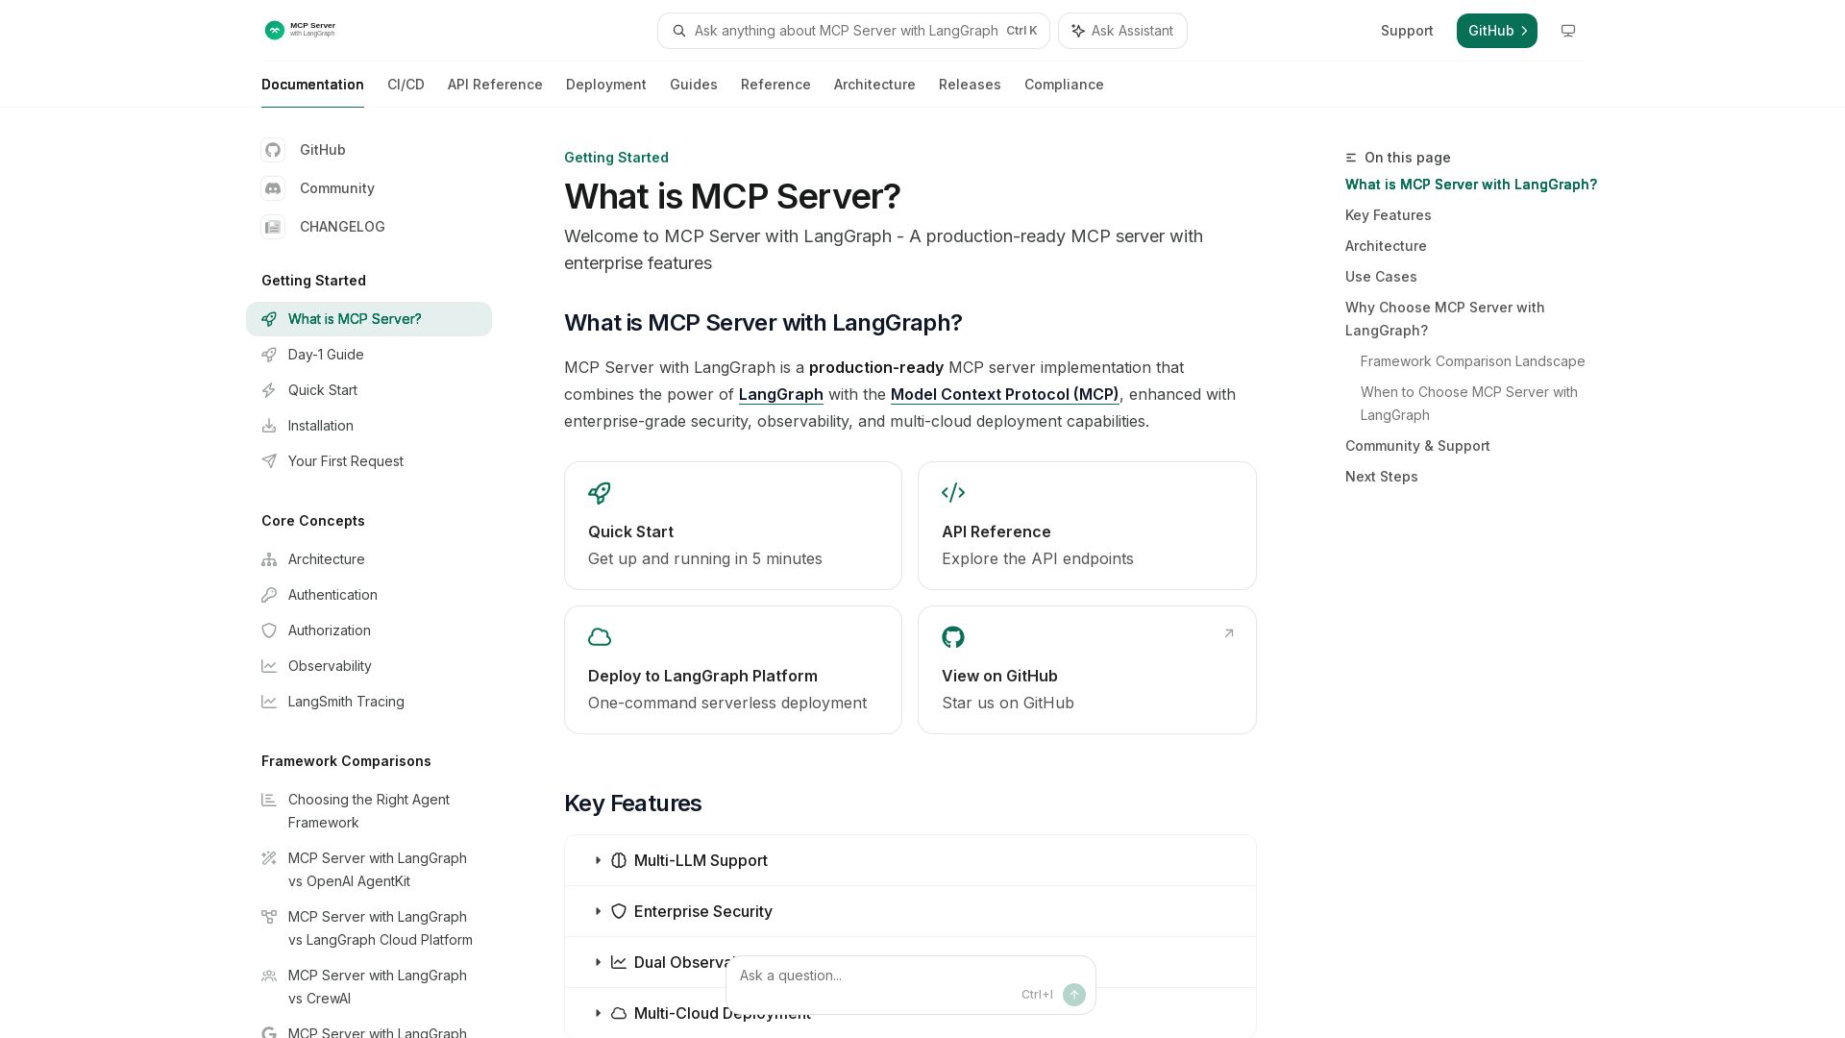
Task: Open Day-1 Guide sidebar page
Action: pos(369,355)
